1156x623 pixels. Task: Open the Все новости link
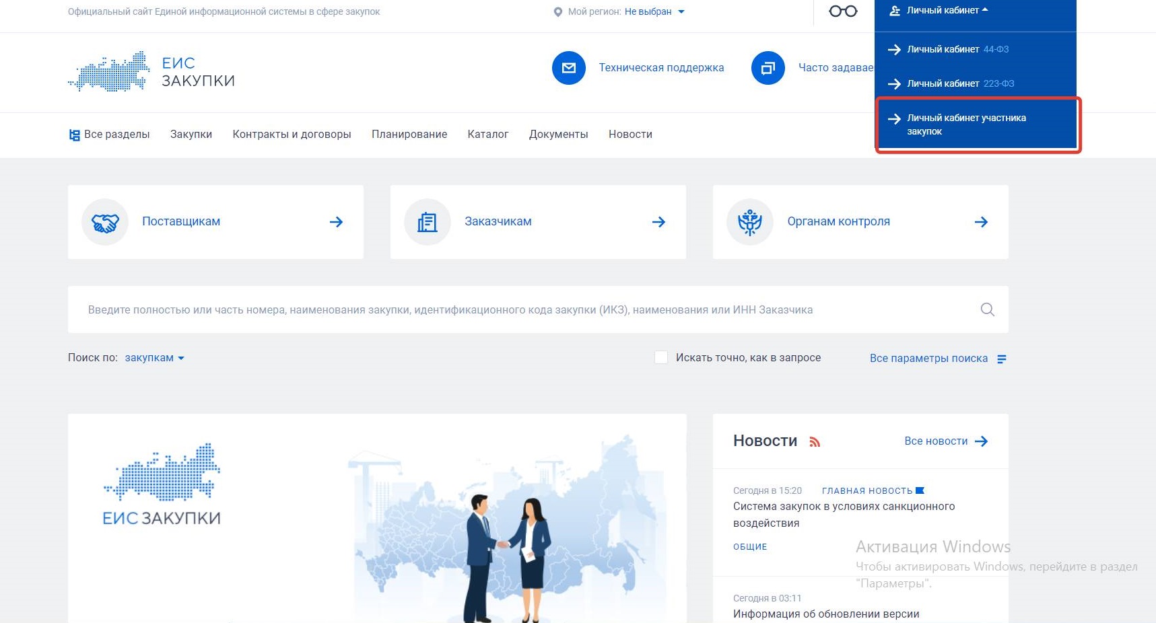click(x=936, y=441)
